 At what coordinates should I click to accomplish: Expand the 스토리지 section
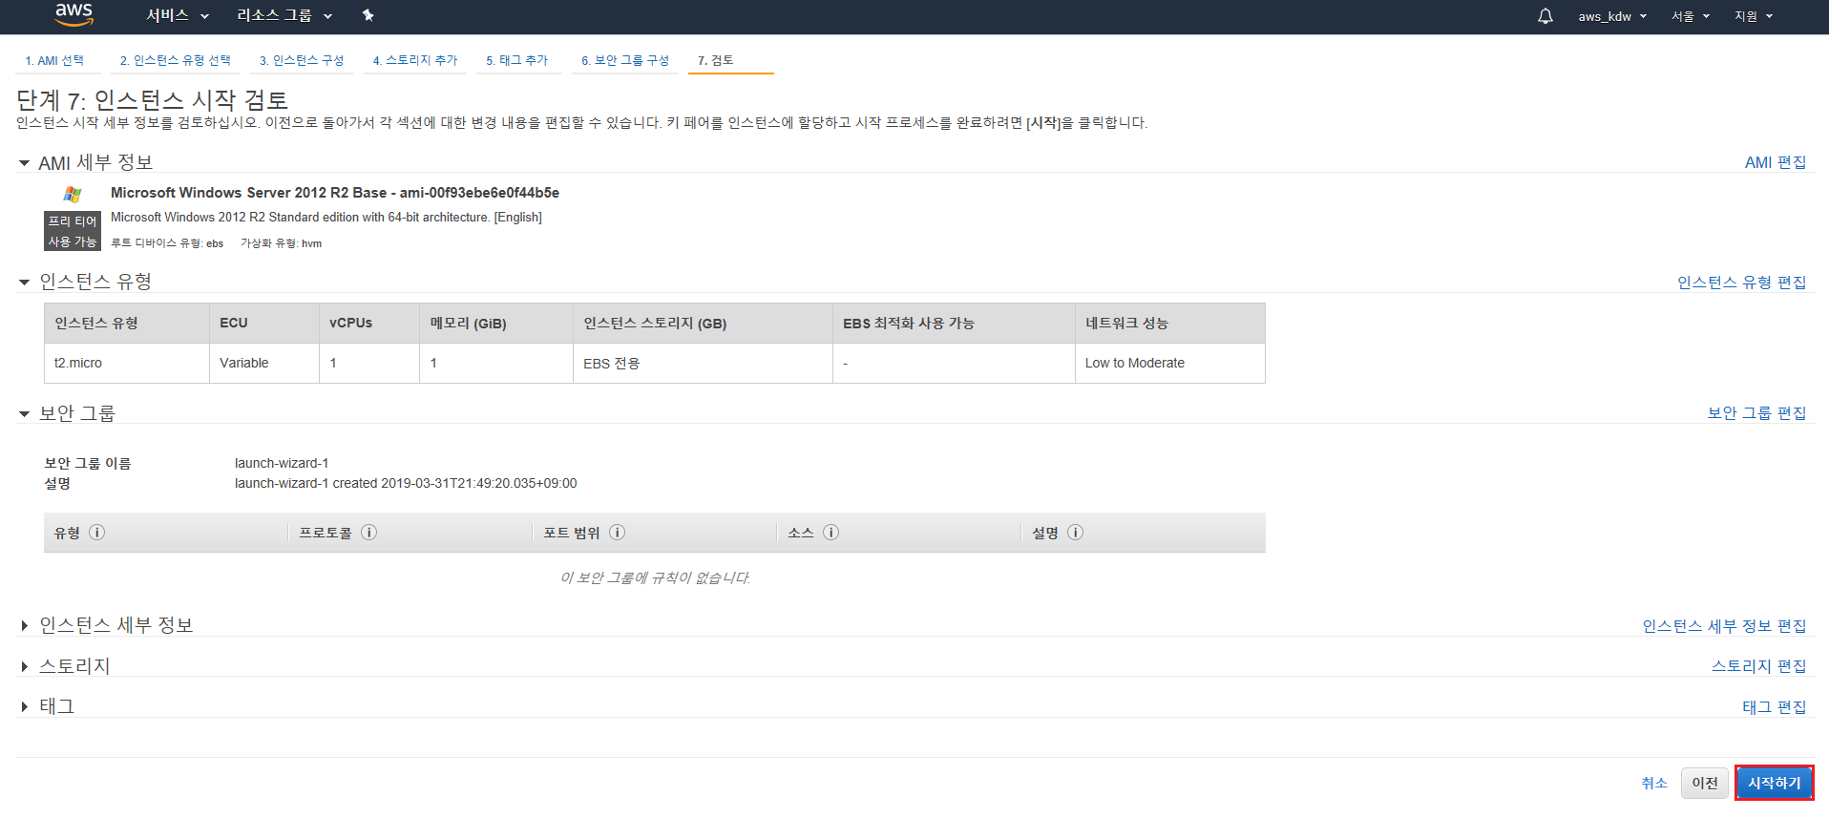24,666
